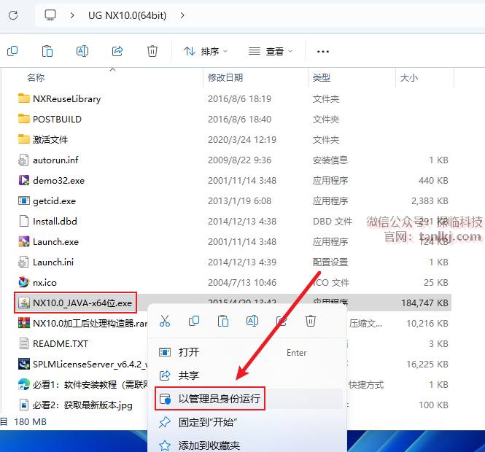Click the 184,747 KB size cell
Viewport: 485px width, 452px height.
coord(424,303)
